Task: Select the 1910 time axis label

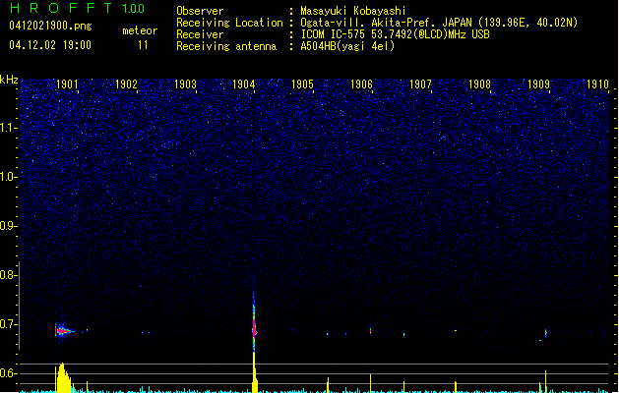Action: coord(597,85)
